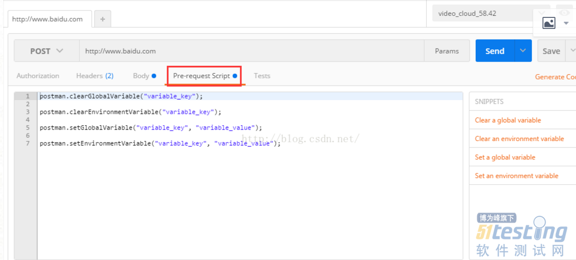Click the Generate Code link
Screen dimensions: 576x260
pos(555,77)
